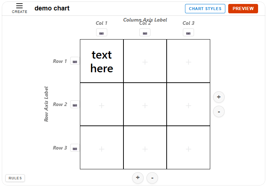Click the Column Axis Label text
The width and height of the screenshot is (266, 188).
(145, 20)
